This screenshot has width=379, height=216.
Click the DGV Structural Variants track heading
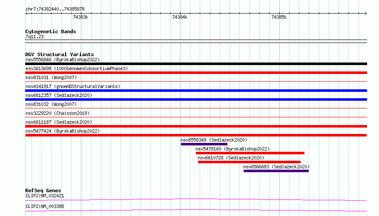[60, 54]
